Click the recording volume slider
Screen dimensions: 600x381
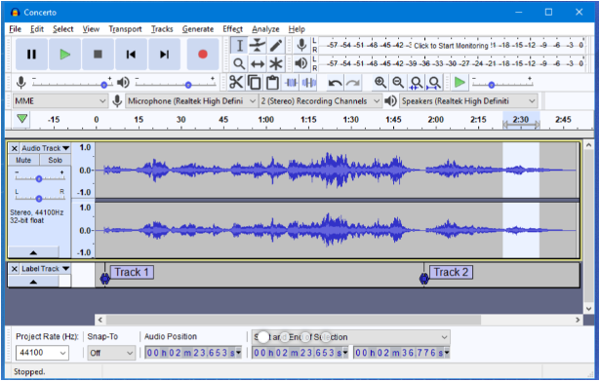tap(72, 83)
